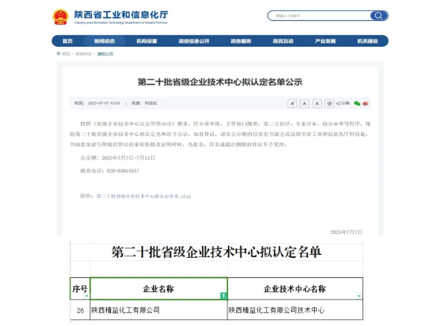Screen dimensions: 438x326
Task: Open the 政务服务 navigation menu item
Action: coord(240,41)
